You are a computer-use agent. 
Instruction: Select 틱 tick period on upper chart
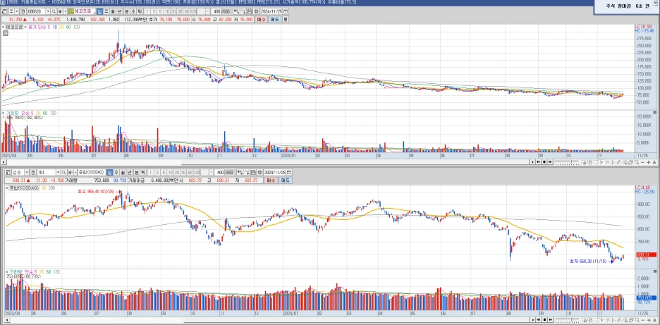point(140,11)
